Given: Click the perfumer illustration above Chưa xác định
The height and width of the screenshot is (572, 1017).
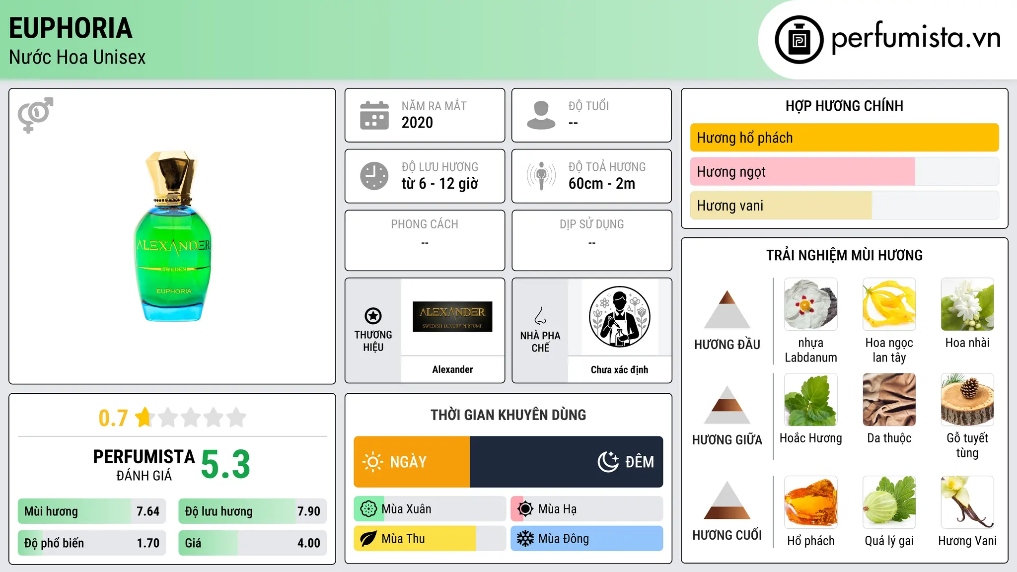Looking at the screenshot, I should coord(619,317).
